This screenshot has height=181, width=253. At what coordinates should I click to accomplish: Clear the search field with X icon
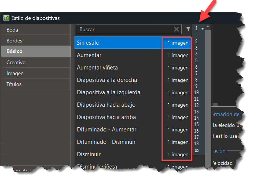point(176,29)
